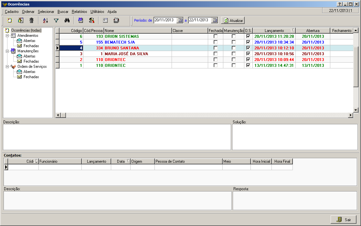Toggle Fechada checkbox for BEMATECH S/A
The height and width of the screenshot is (226, 361).
click(x=216, y=42)
